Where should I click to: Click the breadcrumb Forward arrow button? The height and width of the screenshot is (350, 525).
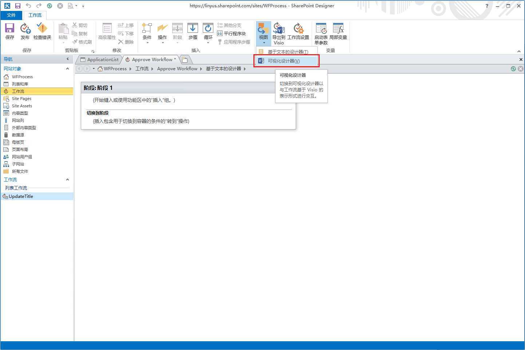tap(87, 69)
